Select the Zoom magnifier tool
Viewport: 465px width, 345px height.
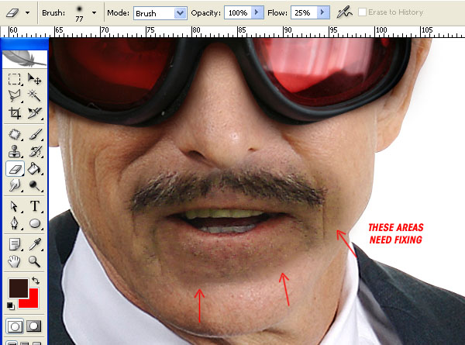tap(34, 261)
